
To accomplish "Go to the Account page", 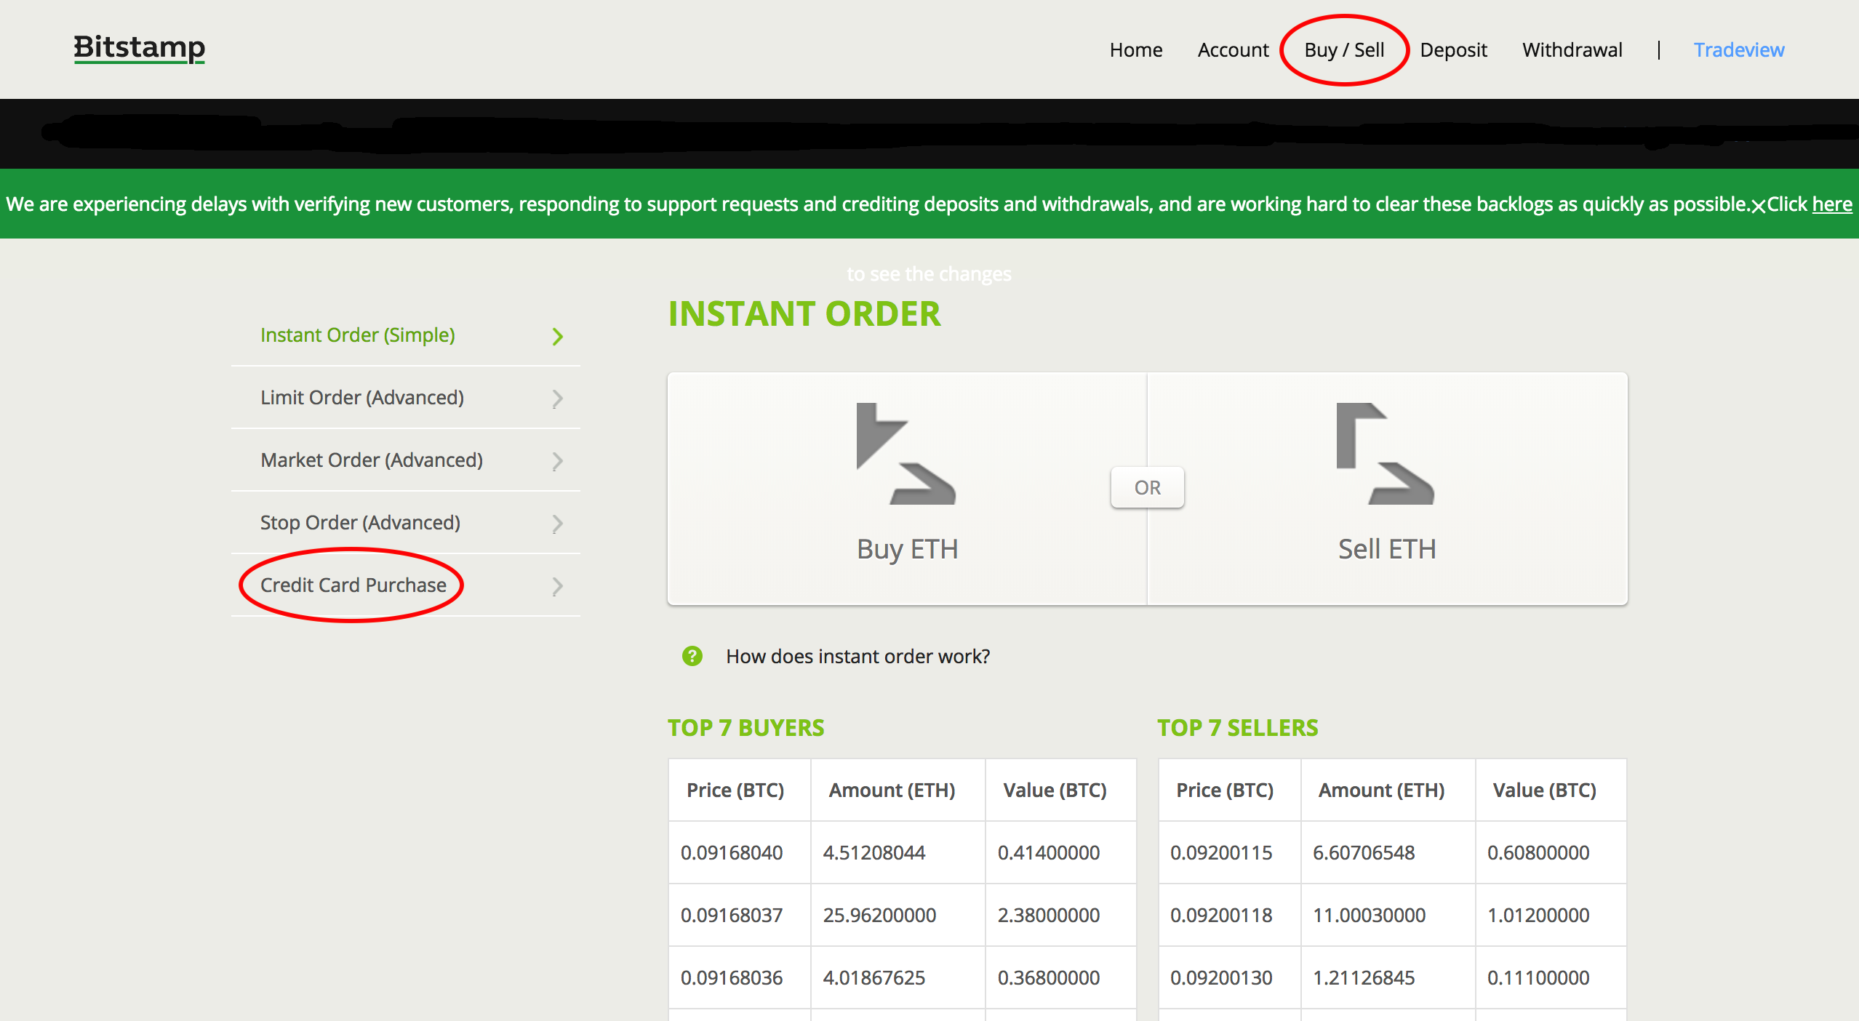I will (x=1233, y=50).
